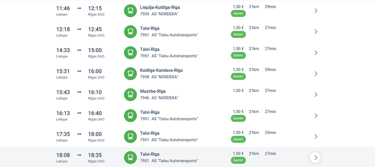Image resolution: width=375 pixels, height=167 pixels.
Task: Click the bus icon for 12:18 Talsi-Rīga trip
Action: click(x=130, y=32)
